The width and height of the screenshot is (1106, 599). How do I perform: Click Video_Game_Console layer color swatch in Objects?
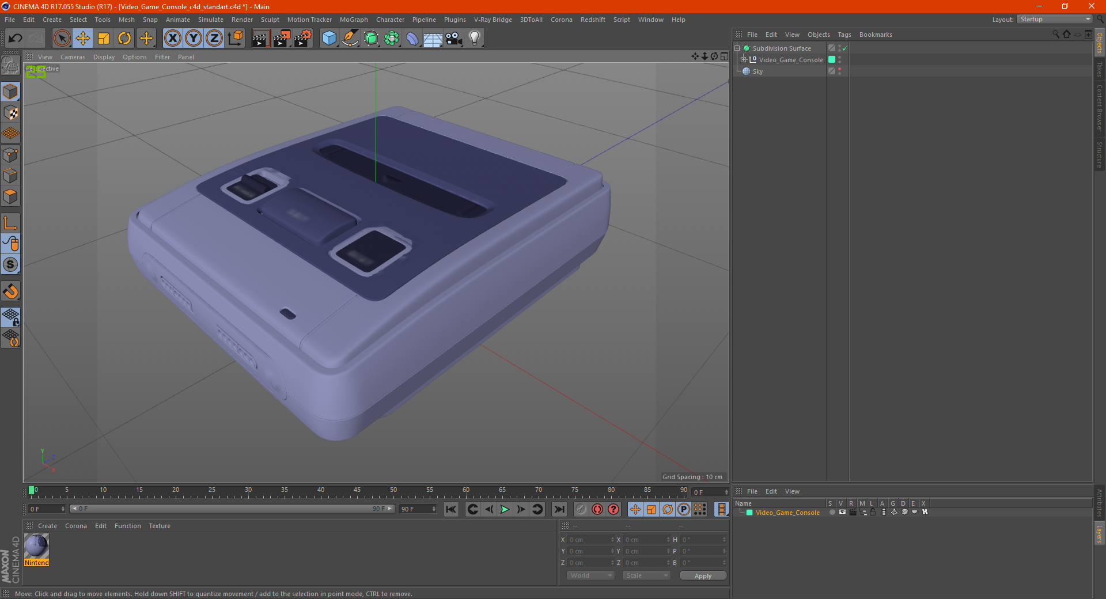(832, 59)
